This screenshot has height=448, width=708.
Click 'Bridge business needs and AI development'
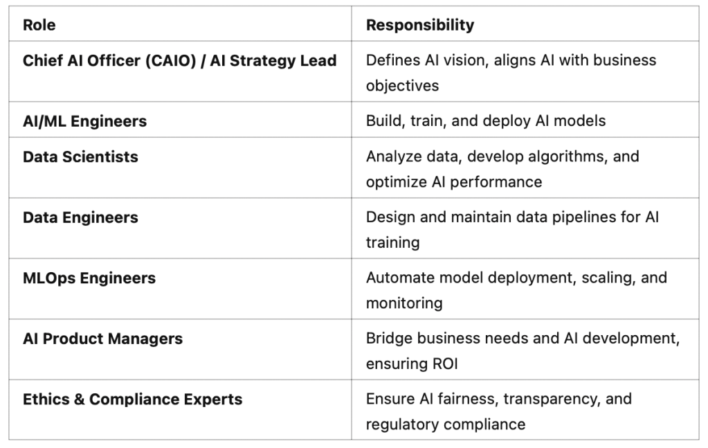(523, 339)
